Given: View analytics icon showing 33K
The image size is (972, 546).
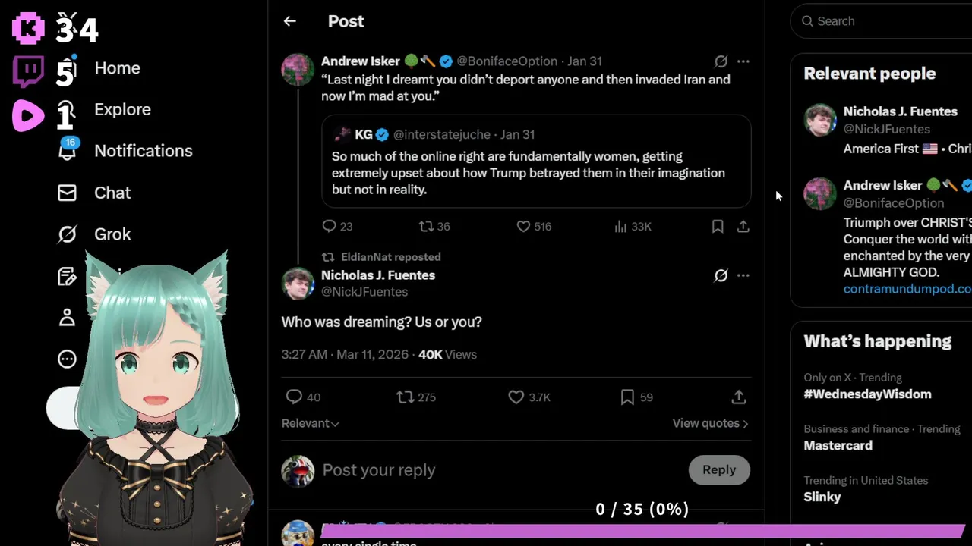Looking at the screenshot, I should point(620,226).
